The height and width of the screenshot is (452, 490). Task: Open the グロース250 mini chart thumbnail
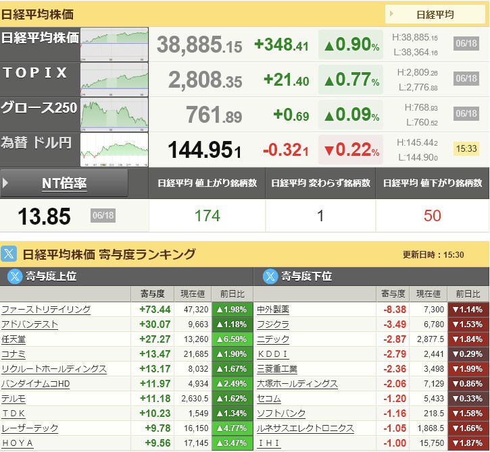[114, 115]
